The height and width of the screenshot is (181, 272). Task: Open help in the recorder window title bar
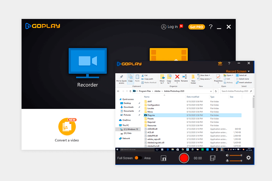pyautogui.click(x=229, y=63)
